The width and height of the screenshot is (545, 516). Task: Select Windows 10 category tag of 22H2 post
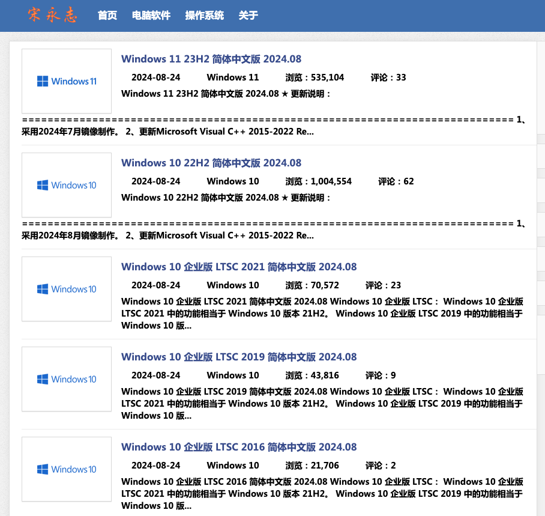233,181
